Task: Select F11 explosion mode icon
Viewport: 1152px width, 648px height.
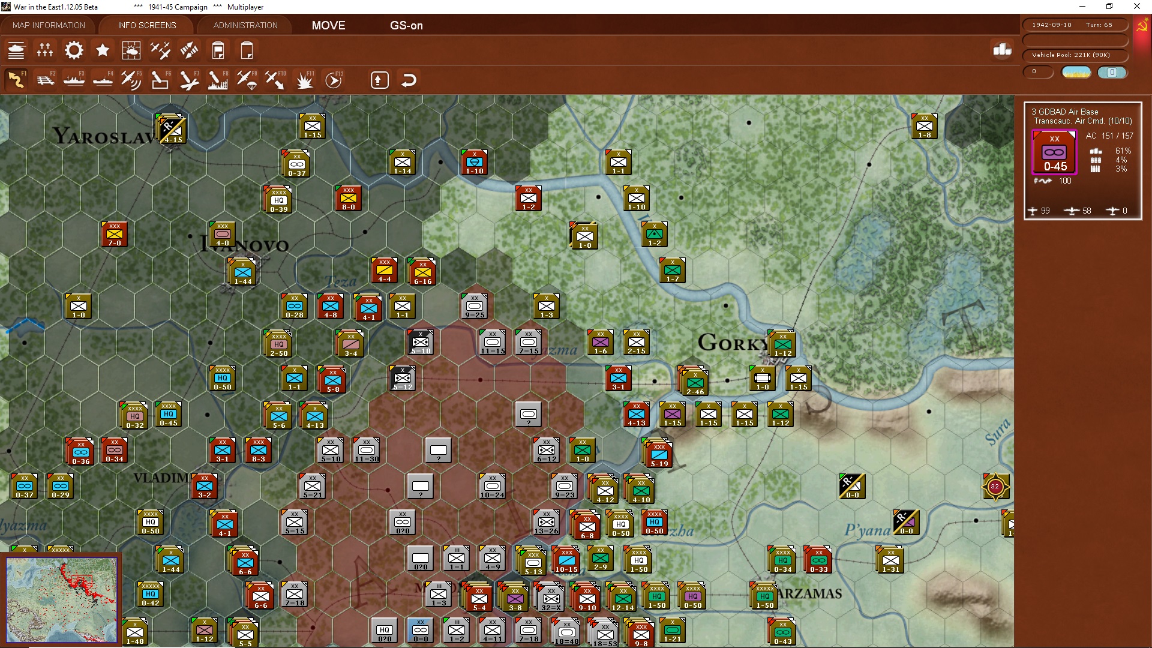Action: coord(304,80)
